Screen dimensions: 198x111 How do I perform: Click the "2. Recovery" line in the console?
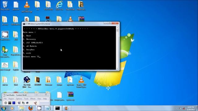(x=29, y=39)
